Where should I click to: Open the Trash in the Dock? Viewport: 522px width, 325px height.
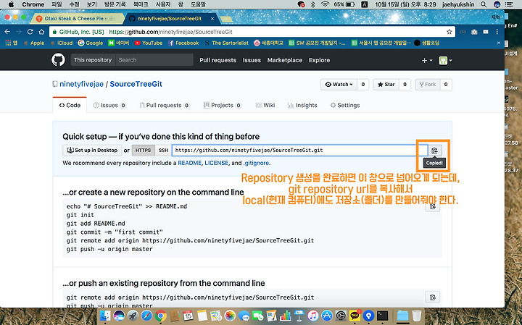(416, 316)
